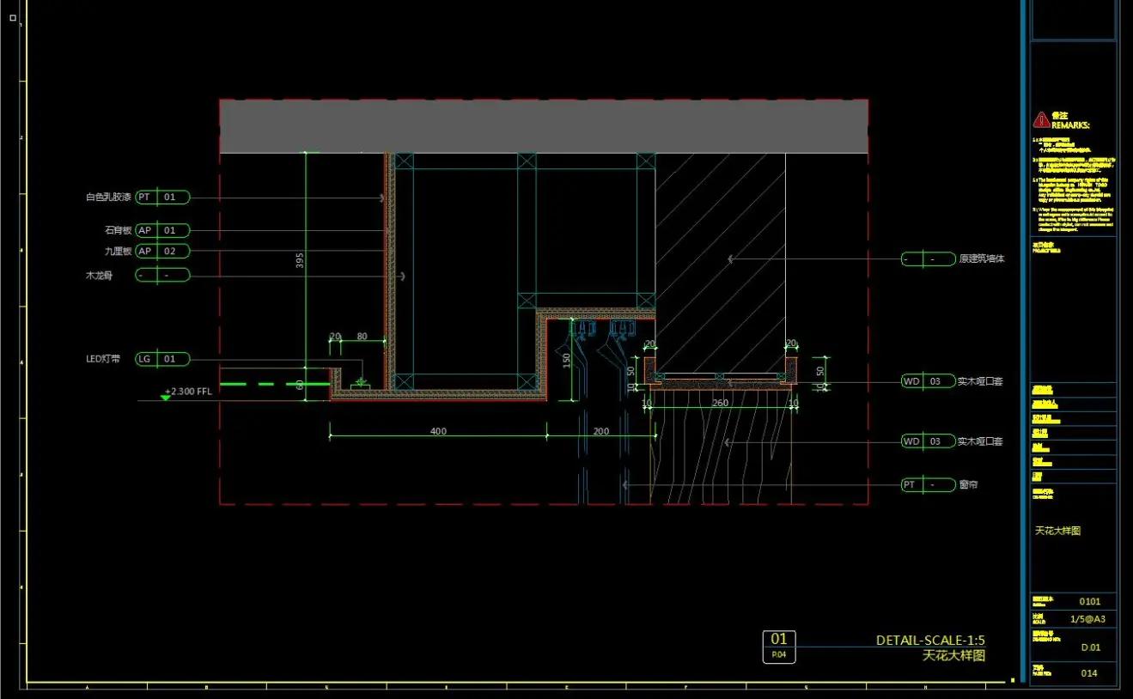Select the 原建筑墙体 annotation label
This screenshot has height=699, width=1133.
982,258
